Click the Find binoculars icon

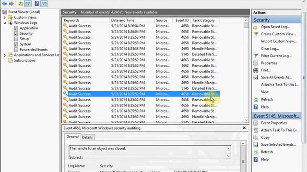256,70
